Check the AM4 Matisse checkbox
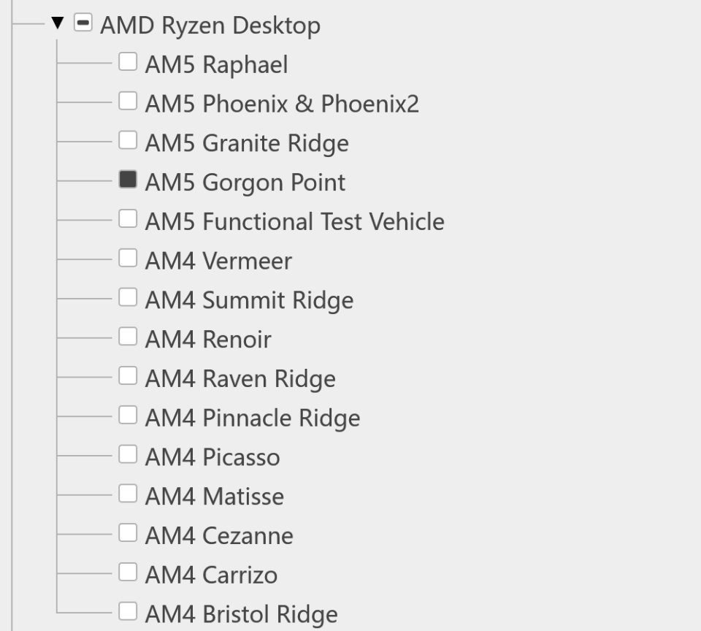The height and width of the screenshot is (631, 701). click(128, 496)
